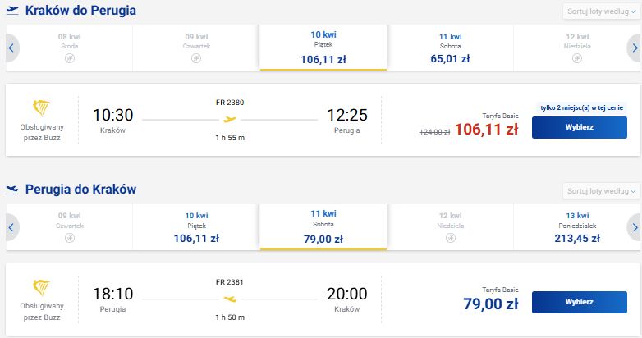Screen dimensions: 642x338
Task: Click Ryanair harp logo on flight FR 2381
Action: tap(41, 287)
